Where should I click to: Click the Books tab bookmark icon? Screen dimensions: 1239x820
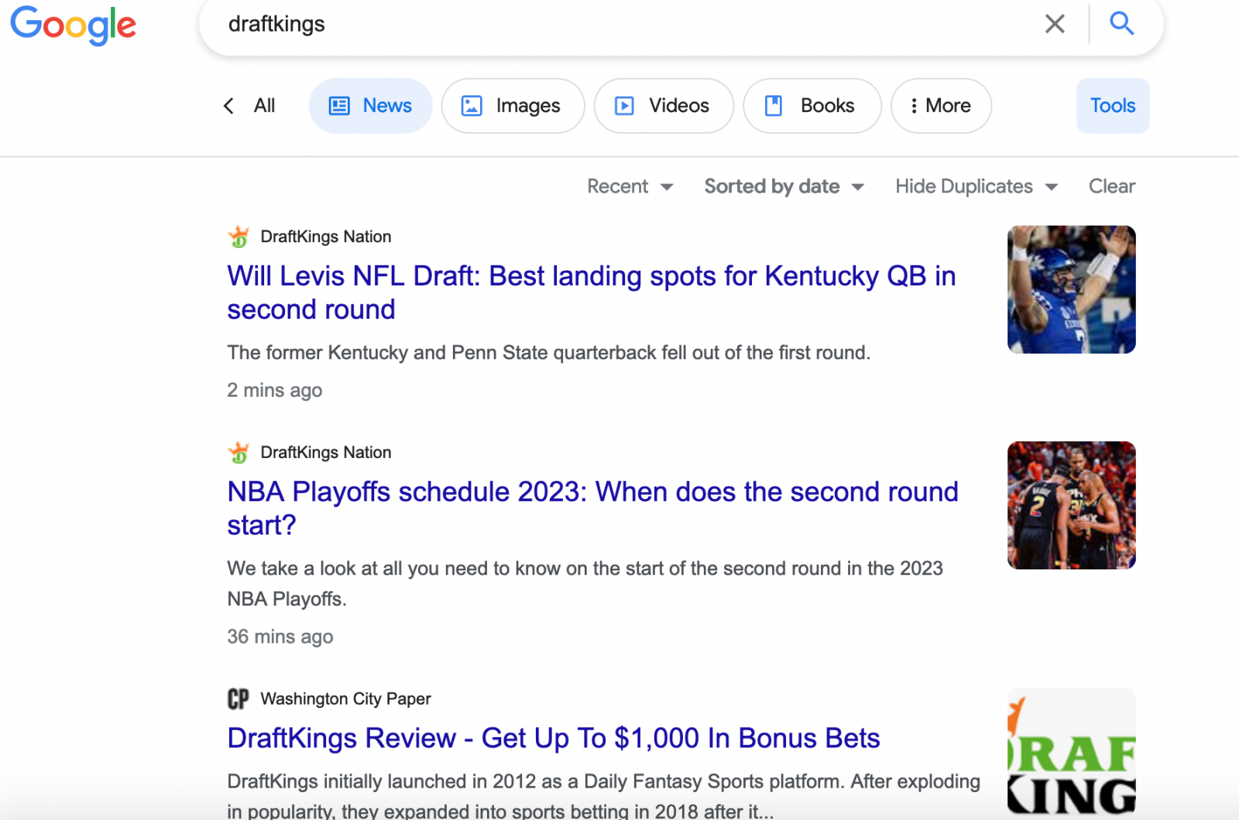coord(774,106)
